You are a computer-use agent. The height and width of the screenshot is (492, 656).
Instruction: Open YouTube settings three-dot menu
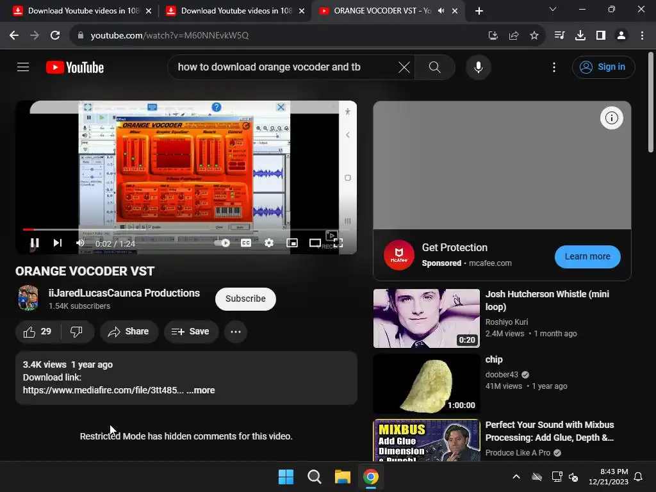click(554, 67)
